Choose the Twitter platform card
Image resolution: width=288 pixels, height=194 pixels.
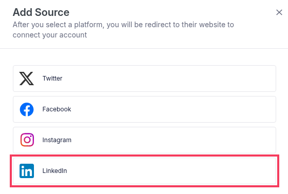(x=145, y=79)
